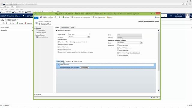Open the Actions dropdown menu
The height and width of the screenshot is (108, 192).
[x=110, y=17]
